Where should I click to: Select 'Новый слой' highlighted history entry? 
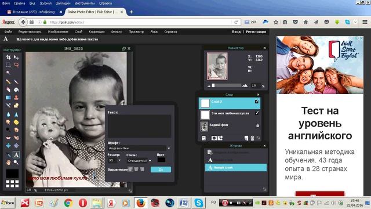coord(236,168)
